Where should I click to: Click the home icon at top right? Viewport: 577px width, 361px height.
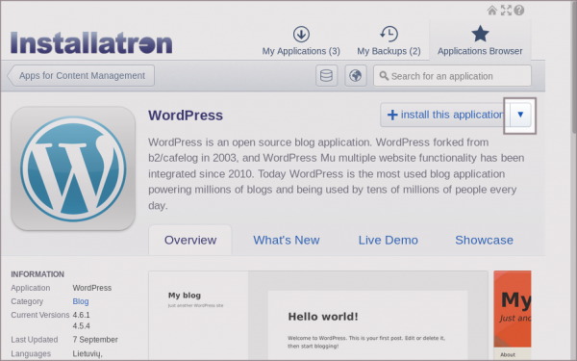pos(492,11)
